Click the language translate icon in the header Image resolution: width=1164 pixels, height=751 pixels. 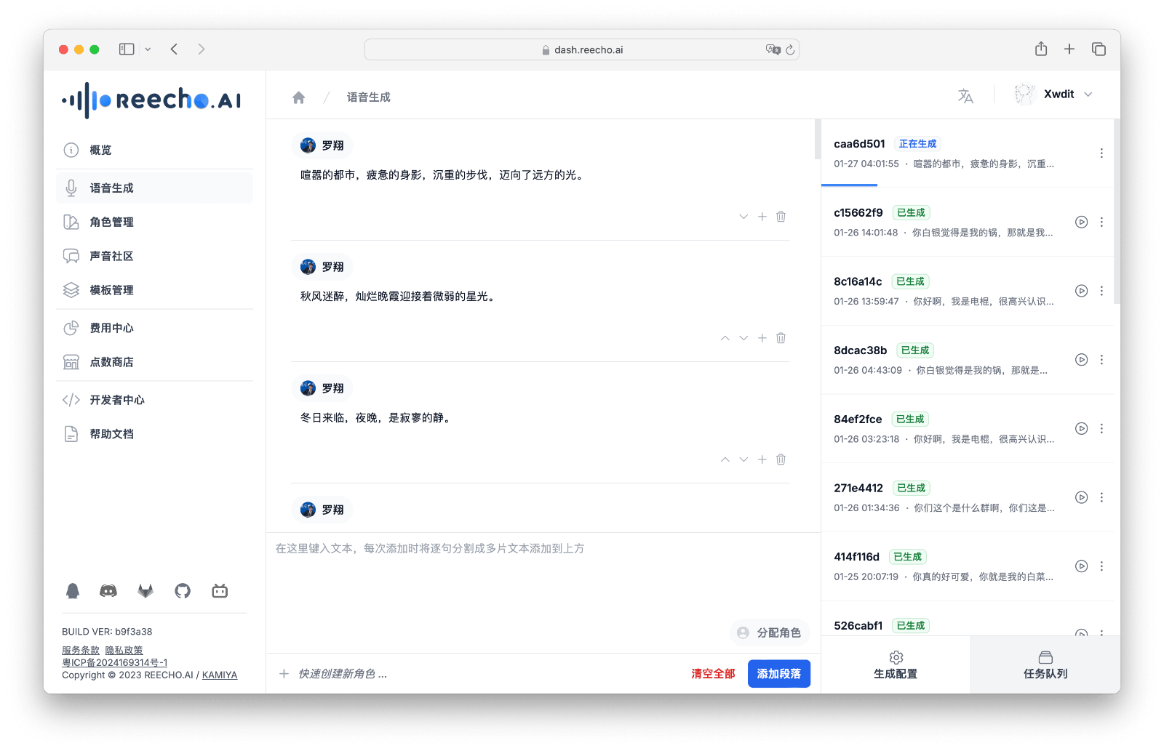pyautogui.click(x=965, y=95)
